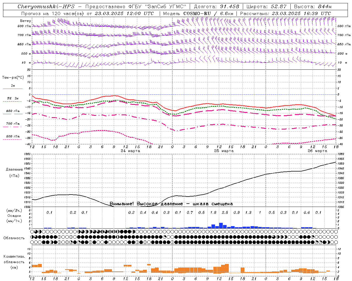Click the station name Cheryomushki-HPS
This screenshot has height=281, width=352.
[46, 7]
